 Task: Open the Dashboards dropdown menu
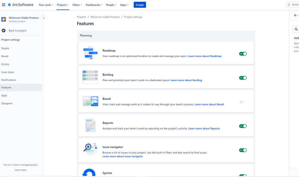click(x=94, y=5)
